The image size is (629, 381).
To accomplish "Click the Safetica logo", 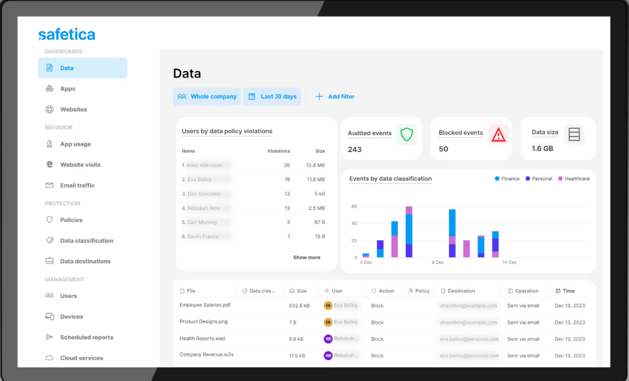I will (67, 35).
